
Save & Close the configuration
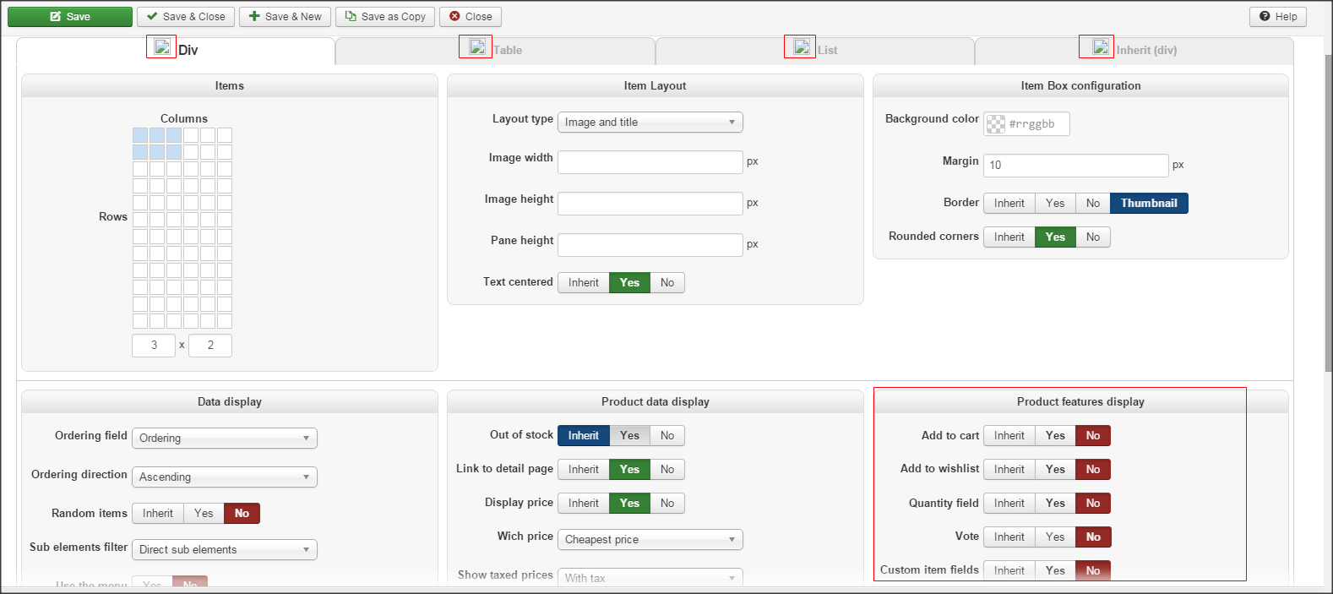tap(186, 17)
